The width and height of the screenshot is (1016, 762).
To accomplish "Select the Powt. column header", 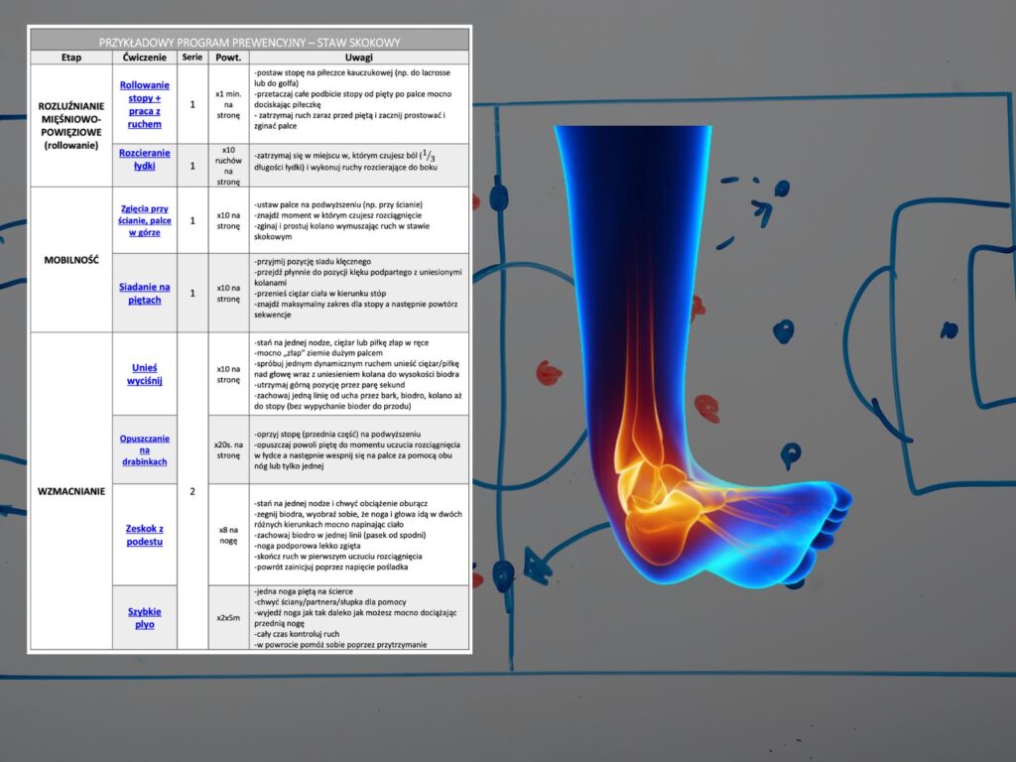I will [228, 58].
